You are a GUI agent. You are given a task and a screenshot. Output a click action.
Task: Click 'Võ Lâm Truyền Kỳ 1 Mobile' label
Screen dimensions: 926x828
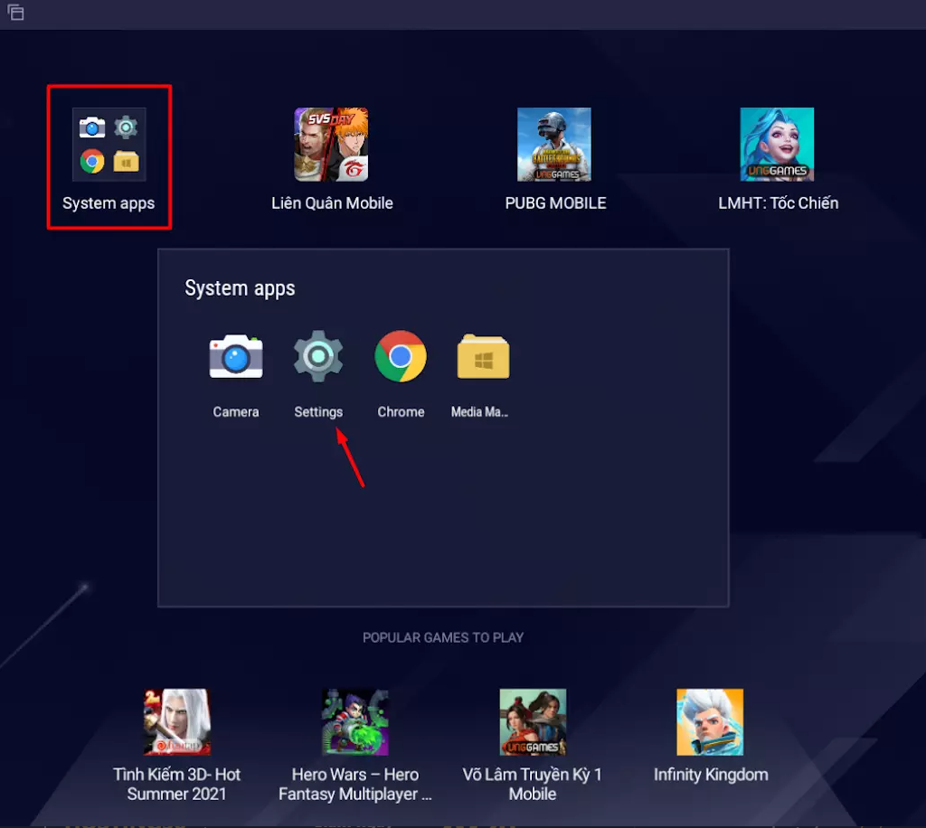pos(532,785)
